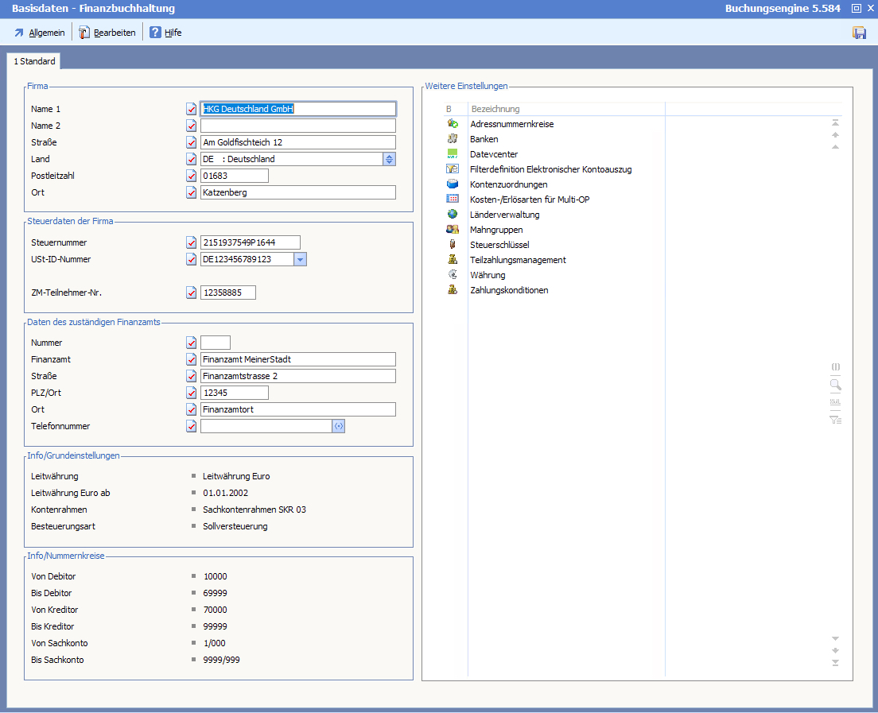Viewport: 878px width, 713px height.
Task: Open the Länderverwaltung globe entry
Action: tap(504, 215)
